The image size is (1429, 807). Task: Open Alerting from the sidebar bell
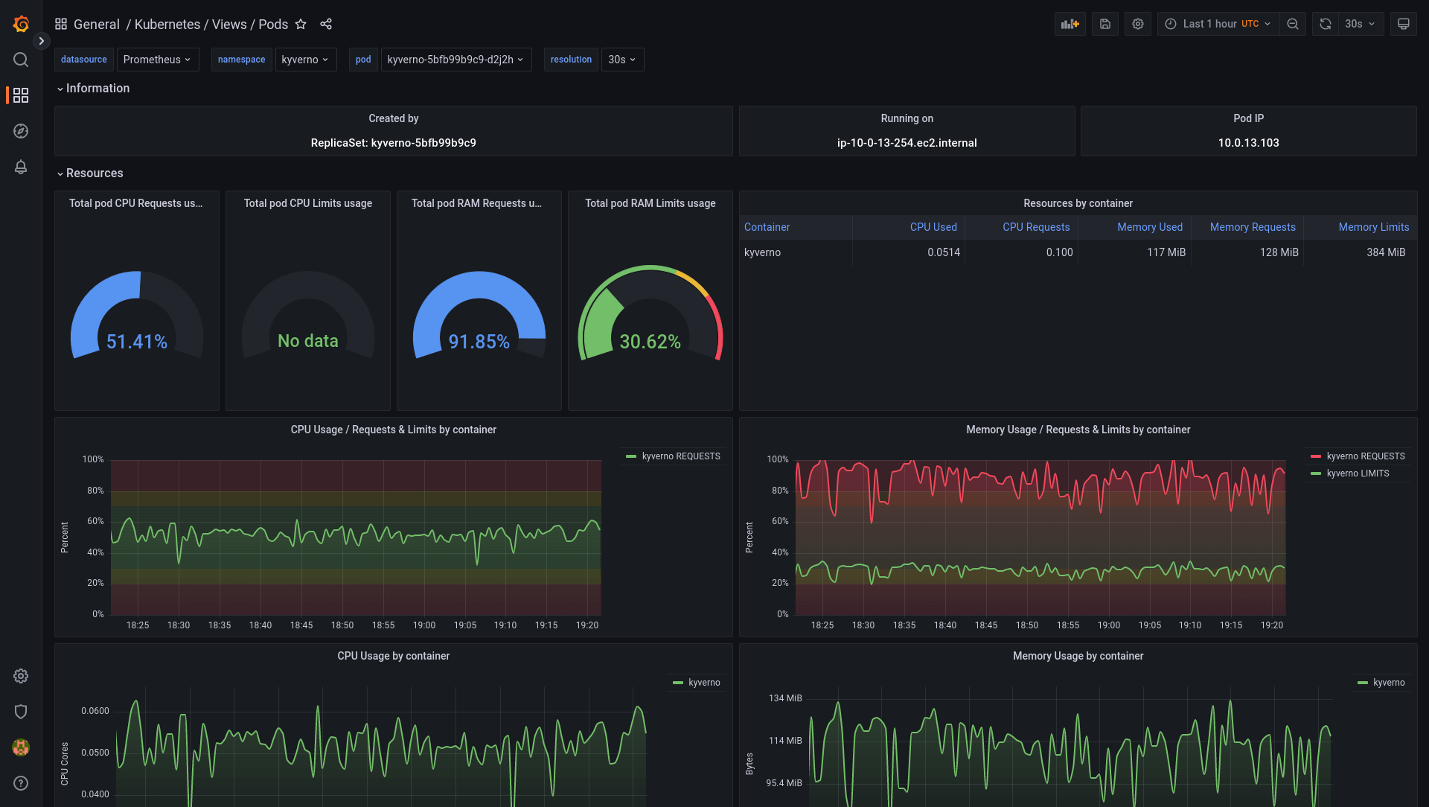click(x=20, y=168)
